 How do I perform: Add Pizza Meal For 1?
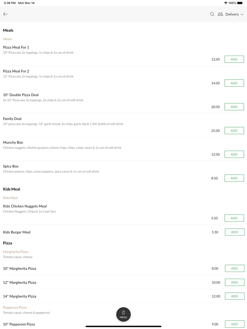click(x=234, y=59)
